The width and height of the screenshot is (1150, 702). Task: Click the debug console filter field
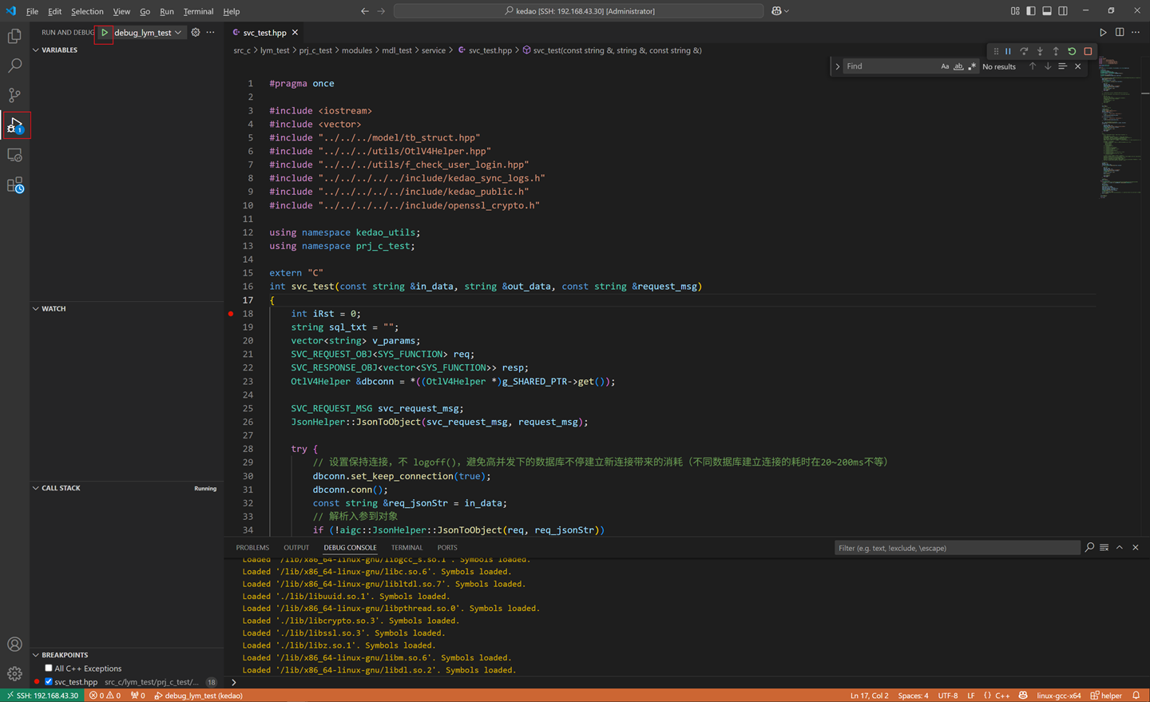pyautogui.click(x=957, y=548)
